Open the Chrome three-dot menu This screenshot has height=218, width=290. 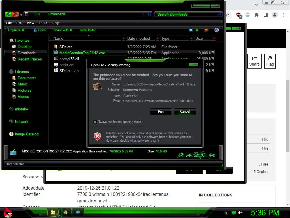coord(284,15)
